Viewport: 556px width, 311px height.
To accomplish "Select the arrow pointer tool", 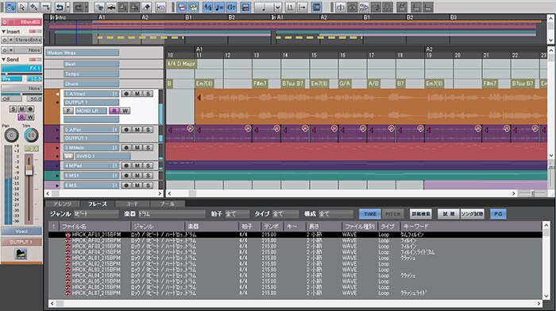I will pos(22,6).
